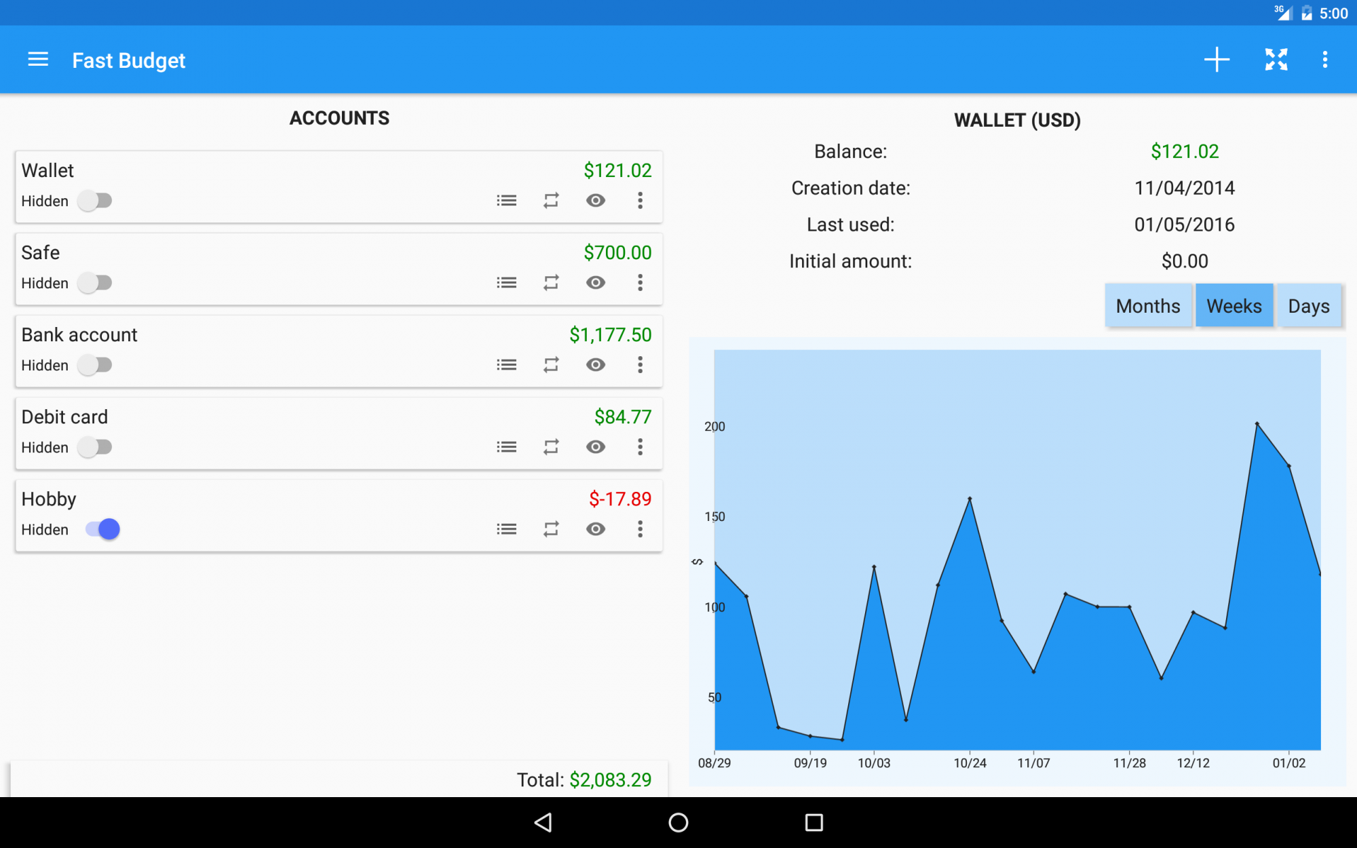
Task: Tap Wallet transfer arrows icon
Action: [551, 201]
